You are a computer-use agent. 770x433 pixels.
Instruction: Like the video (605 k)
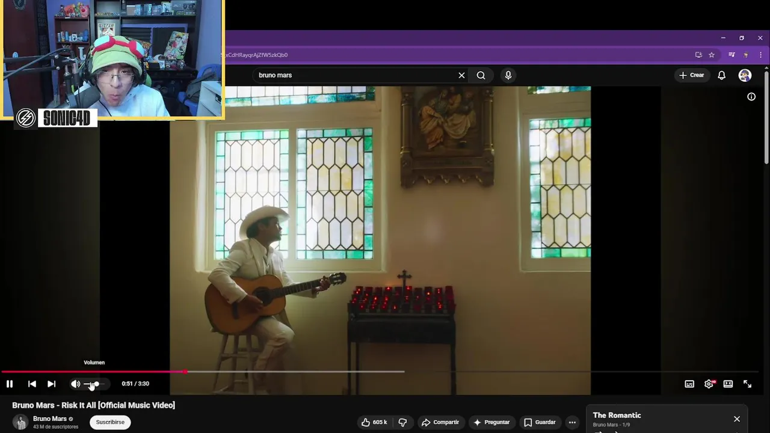coord(374,422)
